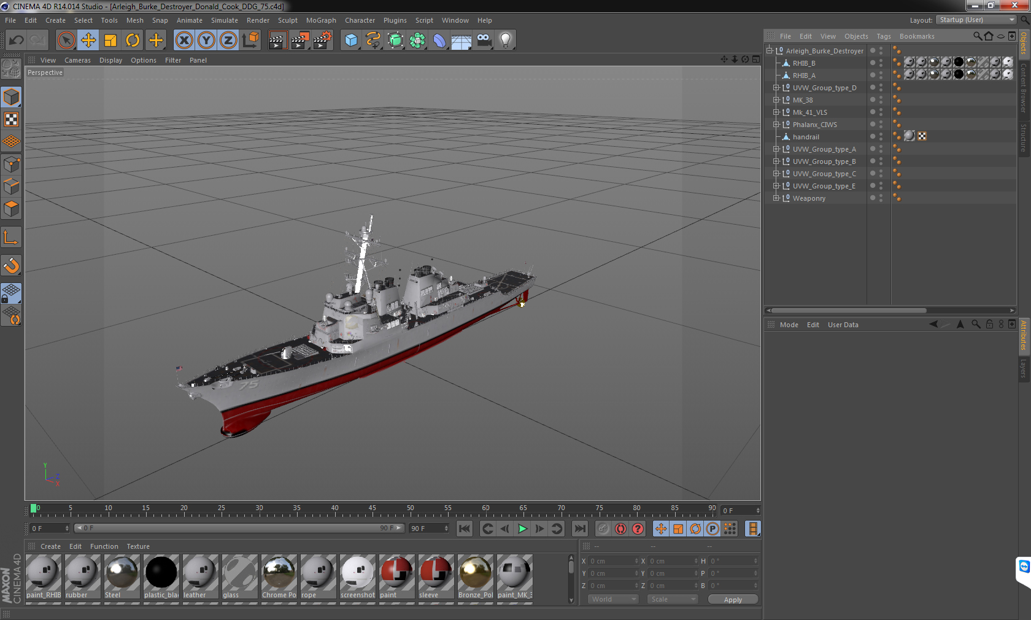The image size is (1031, 620).
Task: Toggle layer dot for MK_38
Action: [873, 100]
